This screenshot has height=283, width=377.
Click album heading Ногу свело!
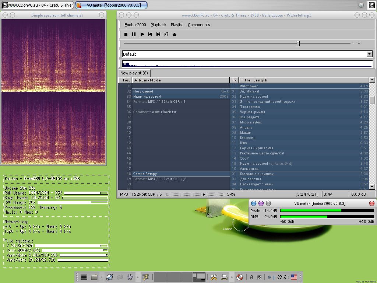tap(181, 91)
